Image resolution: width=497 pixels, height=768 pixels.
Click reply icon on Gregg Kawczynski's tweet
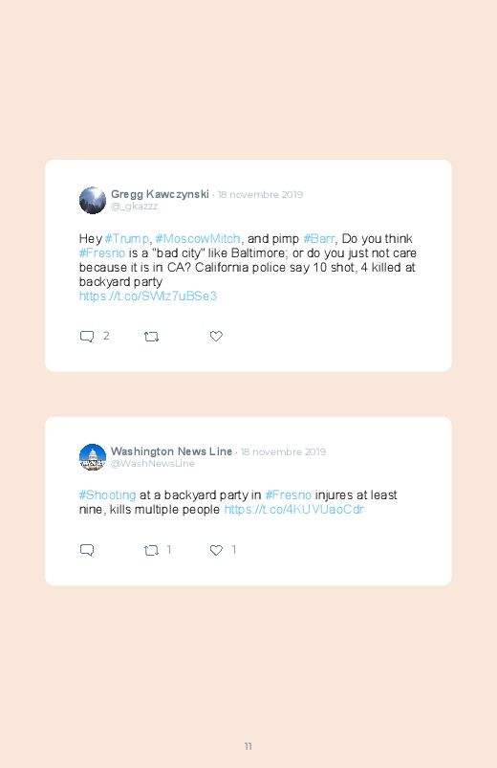(87, 337)
